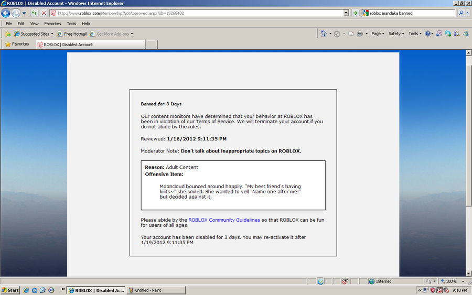Click the red security shield tray icon
The width and height of the screenshot is (472, 295).
click(433, 290)
